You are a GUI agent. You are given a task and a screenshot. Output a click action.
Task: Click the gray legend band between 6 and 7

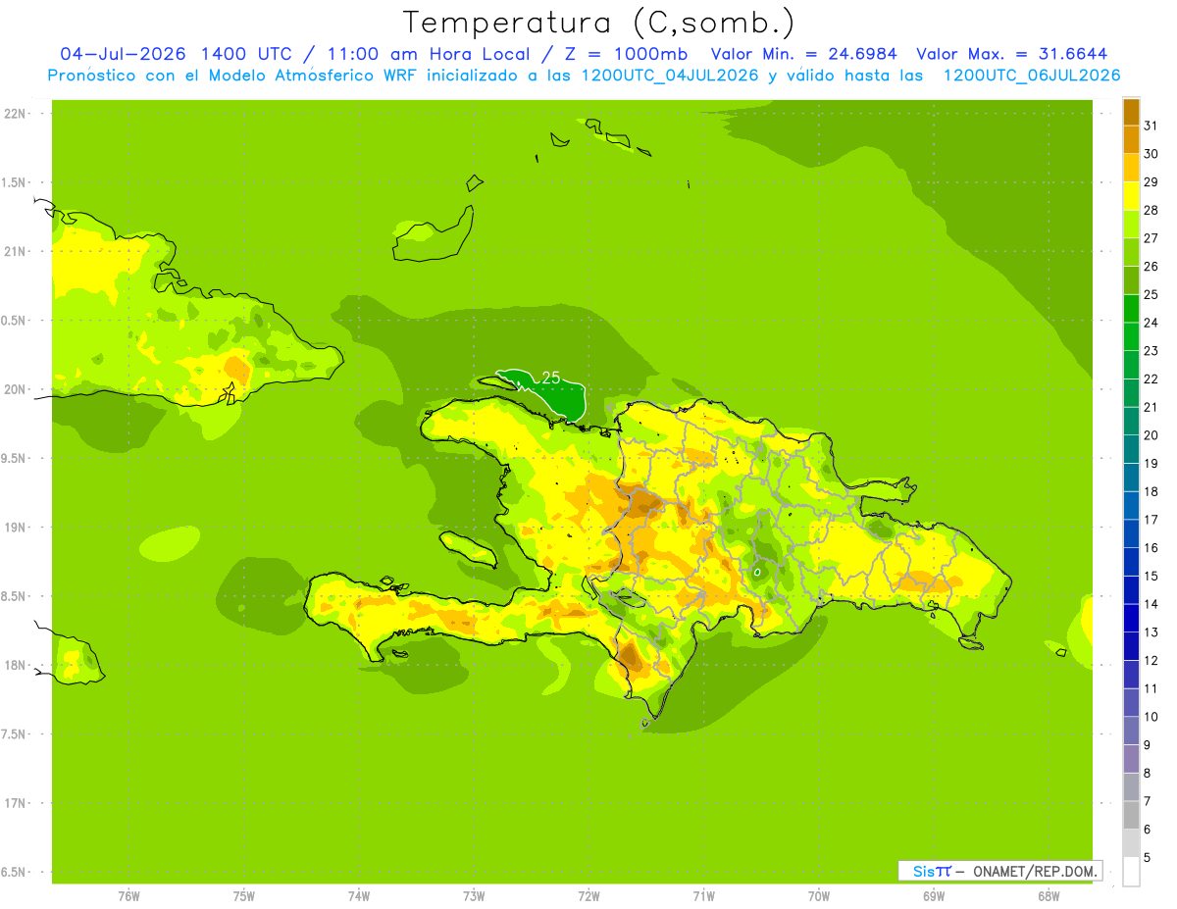coord(1131,816)
